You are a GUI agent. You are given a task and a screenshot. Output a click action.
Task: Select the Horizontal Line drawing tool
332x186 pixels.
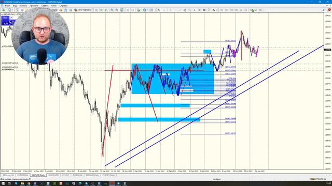(175, 10)
